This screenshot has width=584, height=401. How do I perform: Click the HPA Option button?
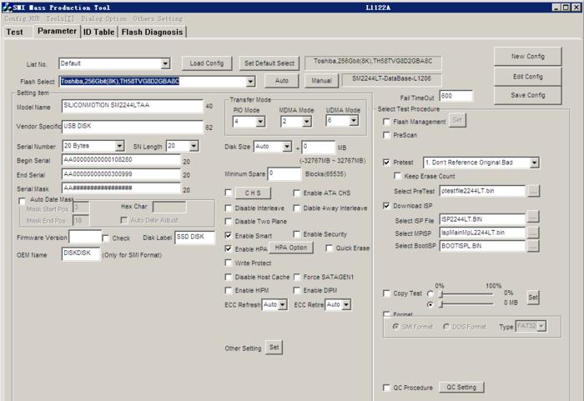pos(291,248)
